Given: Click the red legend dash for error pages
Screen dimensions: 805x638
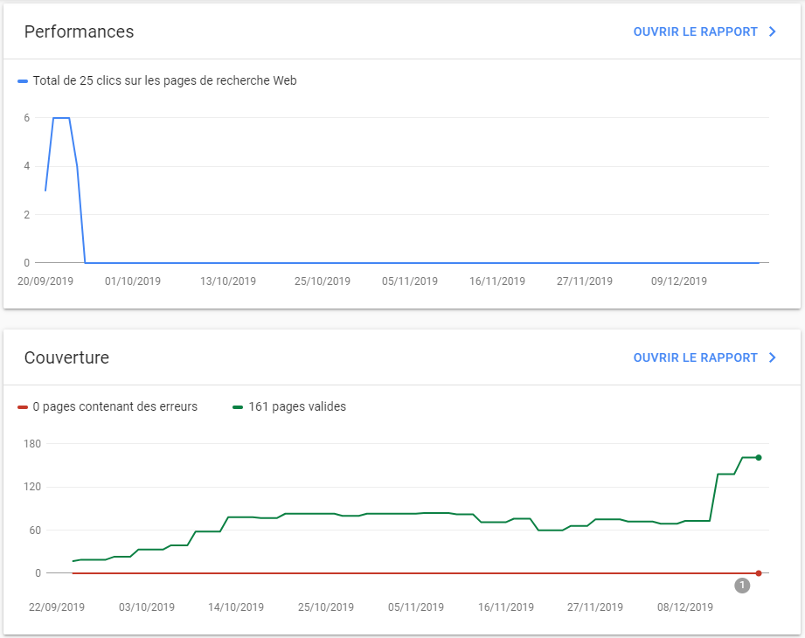Looking at the screenshot, I should pos(23,407).
